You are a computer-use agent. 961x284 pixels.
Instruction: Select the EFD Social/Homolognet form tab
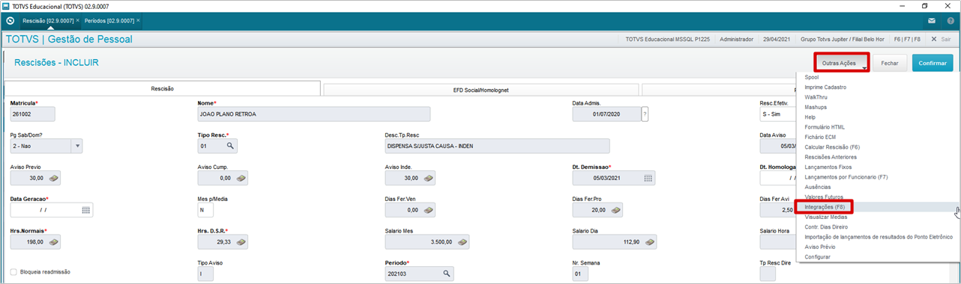pyautogui.click(x=481, y=89)
